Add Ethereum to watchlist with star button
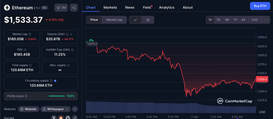273x119 pixels. click(x=61, y=8)
